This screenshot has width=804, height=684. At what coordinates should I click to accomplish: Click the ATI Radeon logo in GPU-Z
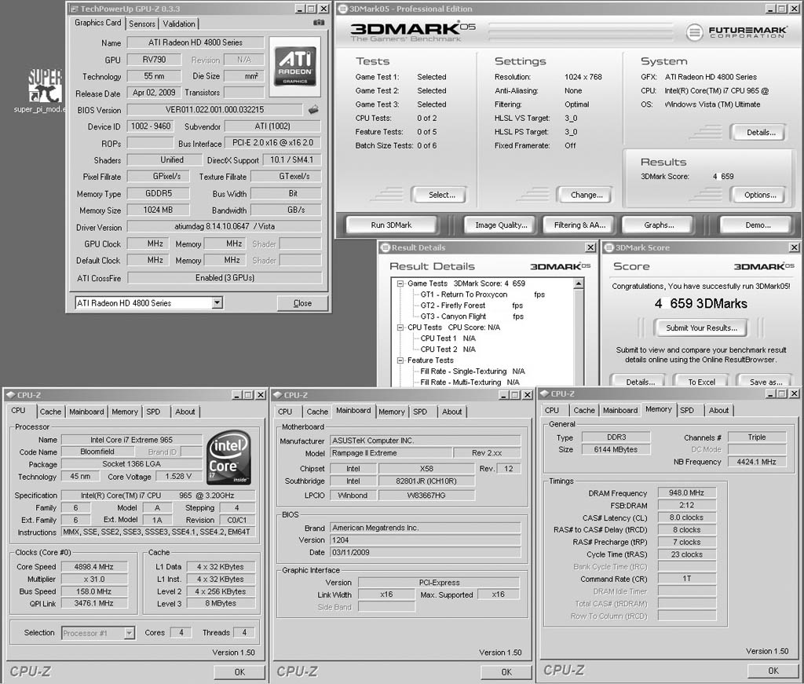click(295, 66)
